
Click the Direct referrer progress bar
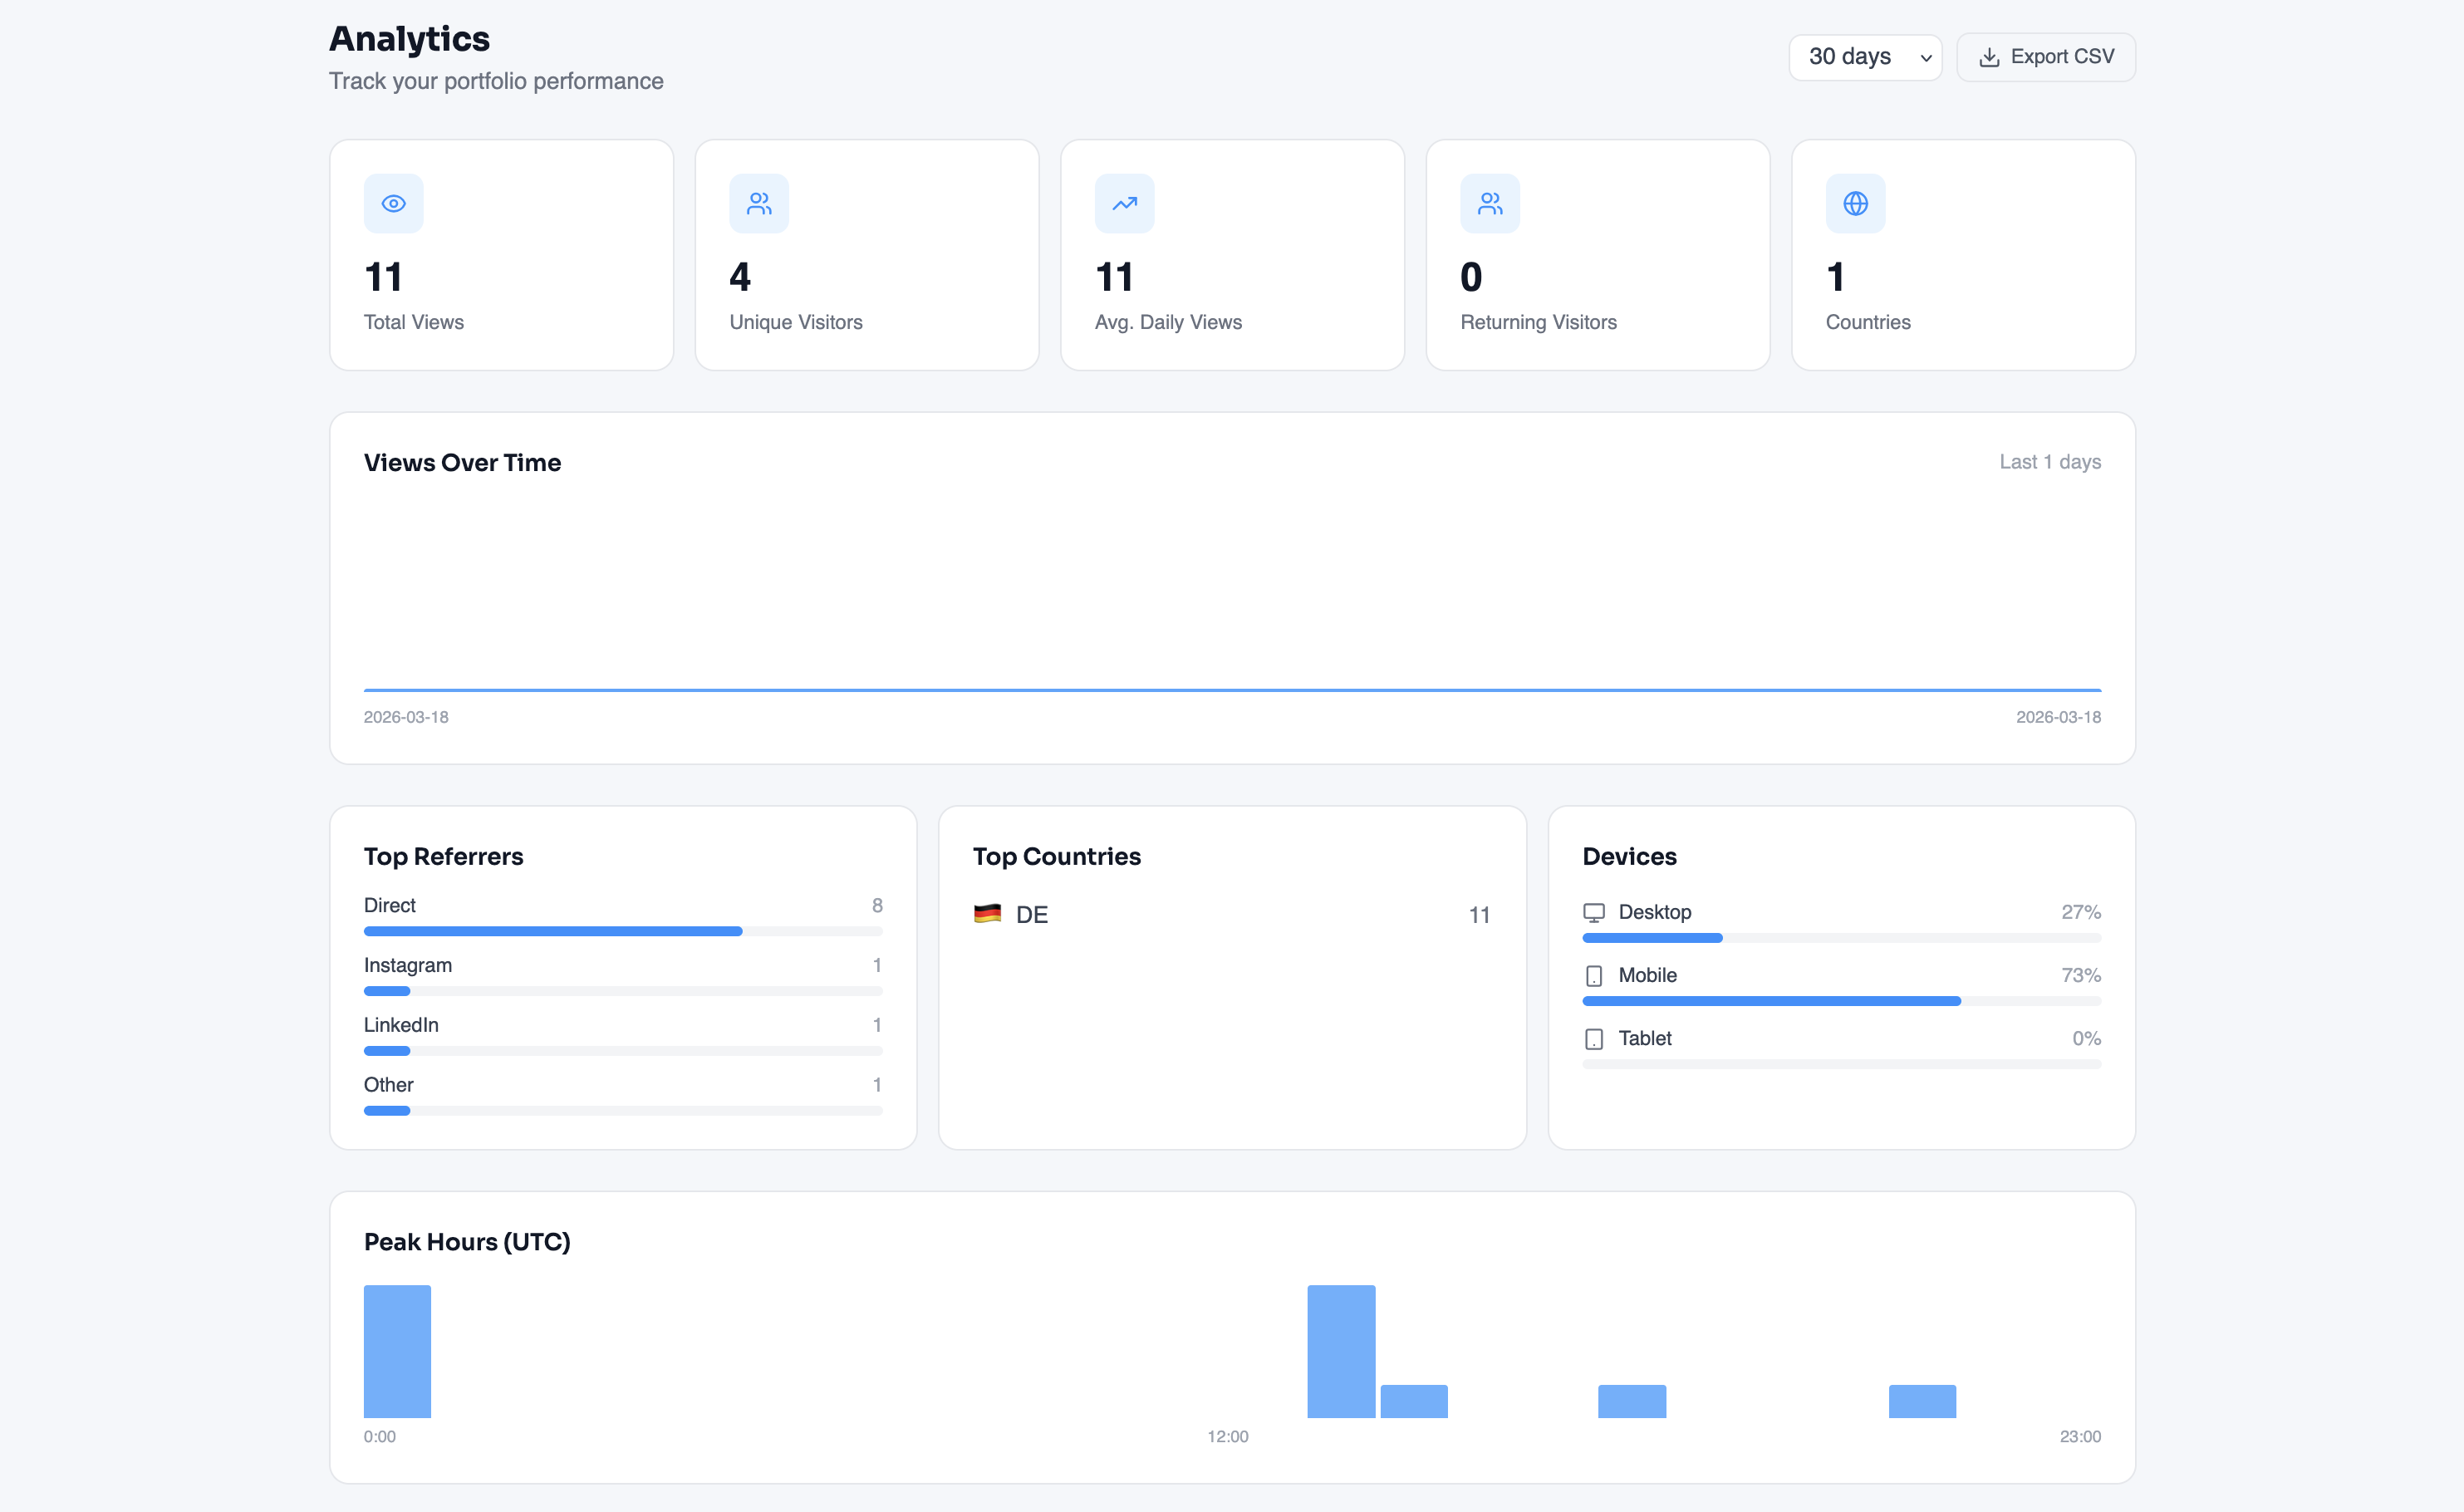point(623,931)
